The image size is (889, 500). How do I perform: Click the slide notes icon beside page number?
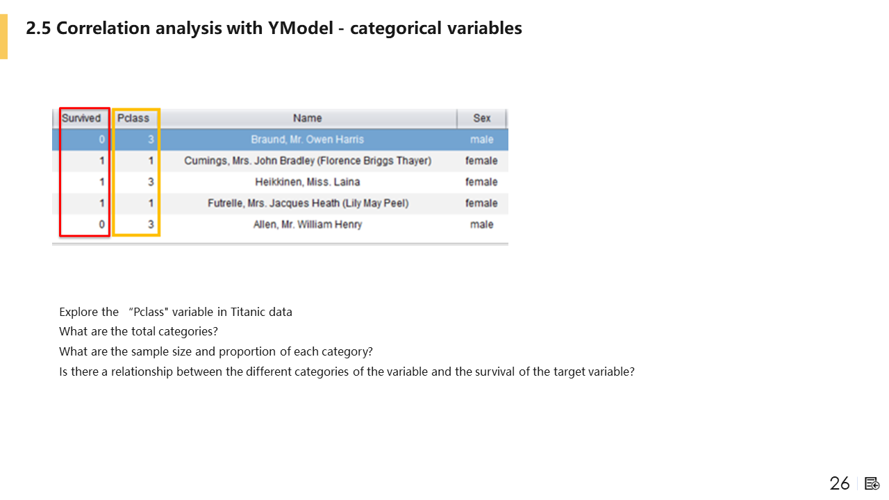coord(872,484)
